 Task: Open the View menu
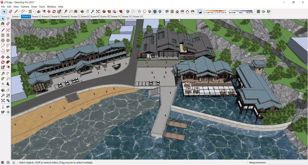[x=16, y=6]
